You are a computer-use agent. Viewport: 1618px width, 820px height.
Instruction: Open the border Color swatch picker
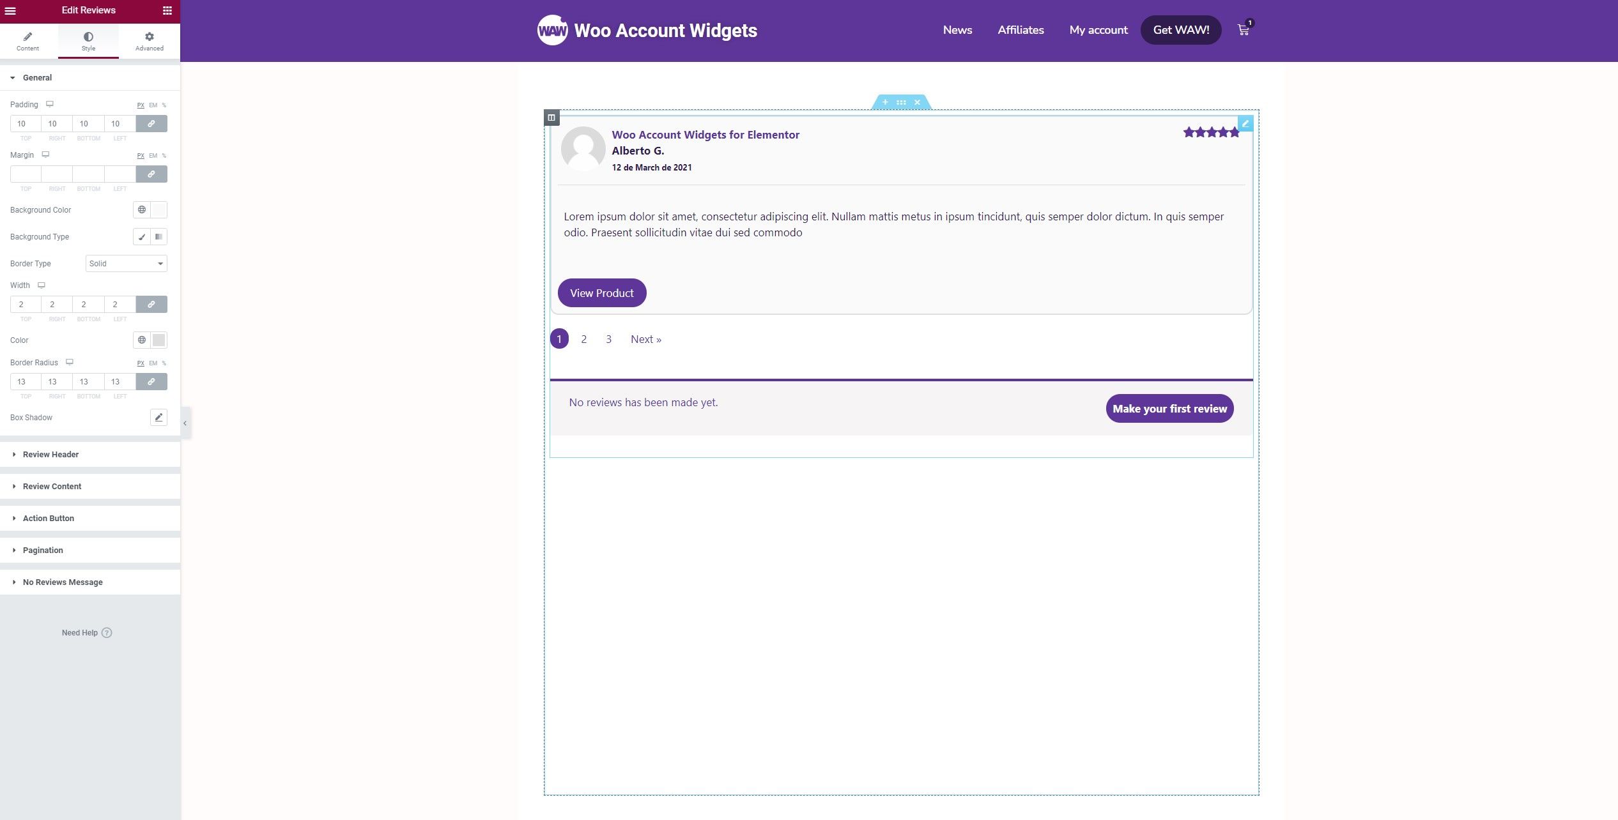click(159, 340)
